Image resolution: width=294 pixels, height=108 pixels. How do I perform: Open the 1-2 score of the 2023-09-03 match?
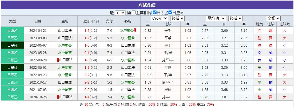87,38
